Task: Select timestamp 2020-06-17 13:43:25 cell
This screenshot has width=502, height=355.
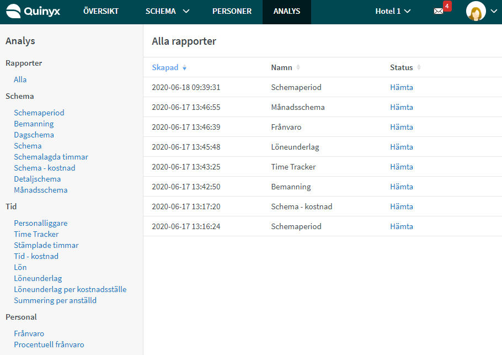Action: (x=186, y=167)
